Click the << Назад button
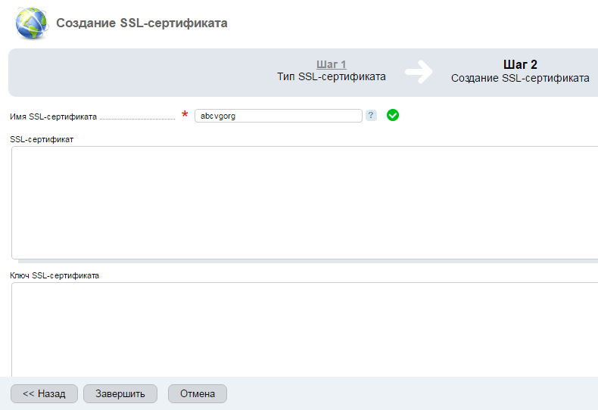This screenshot has height=410, width=598. click(44, 393)
